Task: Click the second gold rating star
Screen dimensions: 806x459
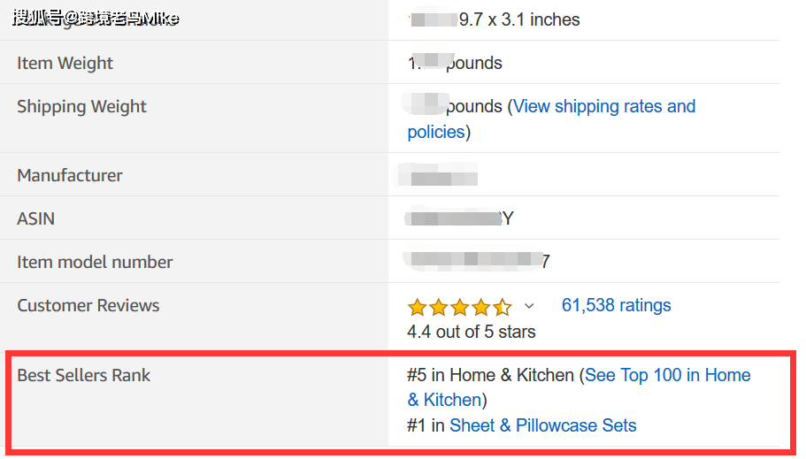Action: (x=438, y=308)
